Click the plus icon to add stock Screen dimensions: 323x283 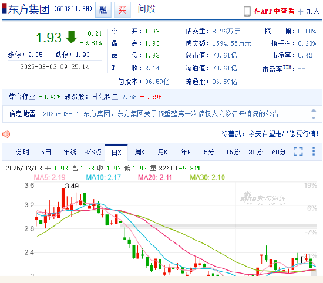tap(300, 12)
